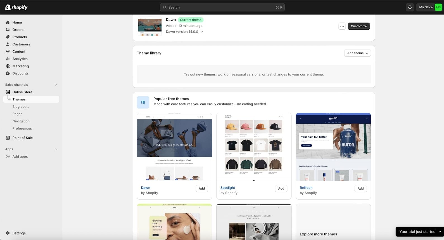This screenshot has height=240, width=444.
Task: Open the Spotlight theme link
Action: click(228, 188)
